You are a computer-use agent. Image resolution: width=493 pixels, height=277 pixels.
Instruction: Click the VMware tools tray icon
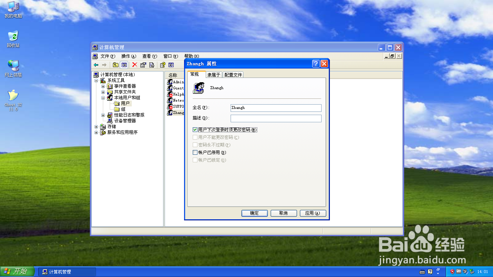[x=459, y=272]
